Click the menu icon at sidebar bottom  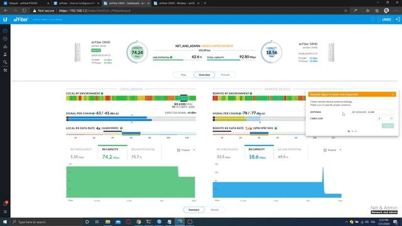point(5,212)
